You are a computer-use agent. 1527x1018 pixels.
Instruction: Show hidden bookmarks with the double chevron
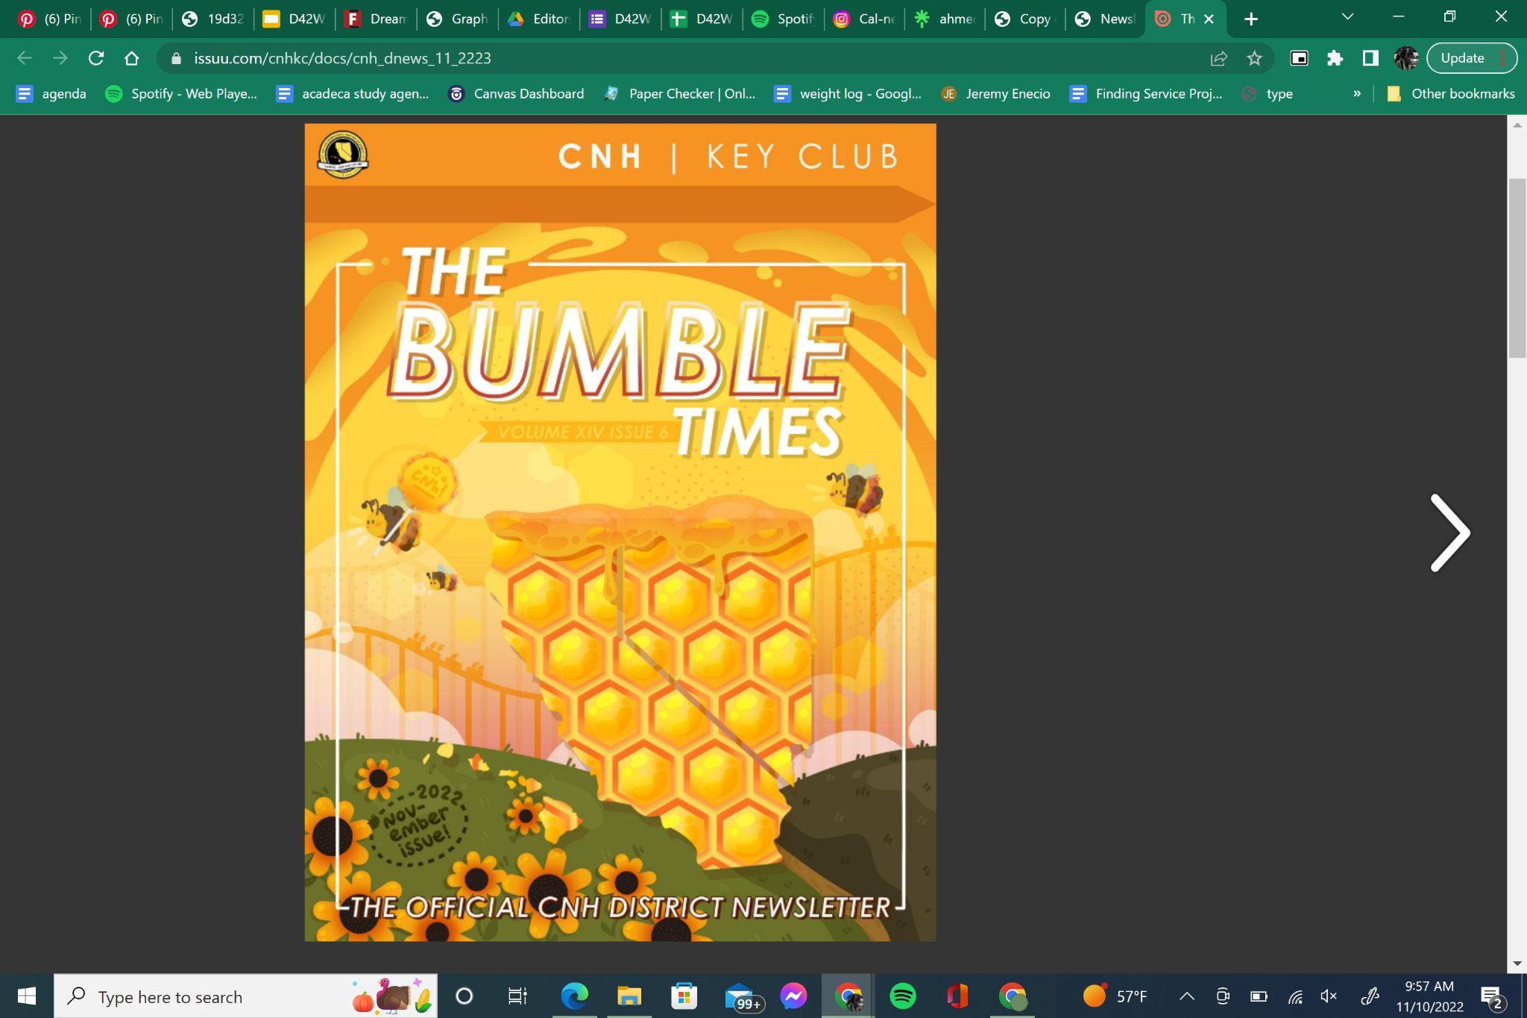click(x=1357, y=94)
